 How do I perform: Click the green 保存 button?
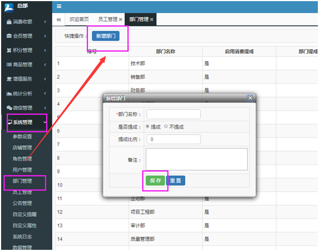click(155, 180)
